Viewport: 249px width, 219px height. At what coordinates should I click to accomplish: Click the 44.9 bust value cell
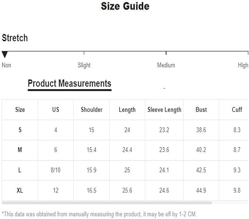point(201,190)
